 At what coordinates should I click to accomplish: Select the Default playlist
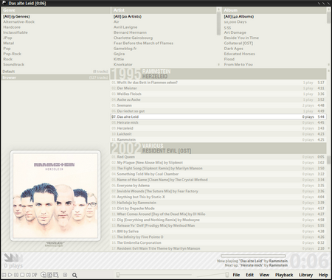coord(55,71)
